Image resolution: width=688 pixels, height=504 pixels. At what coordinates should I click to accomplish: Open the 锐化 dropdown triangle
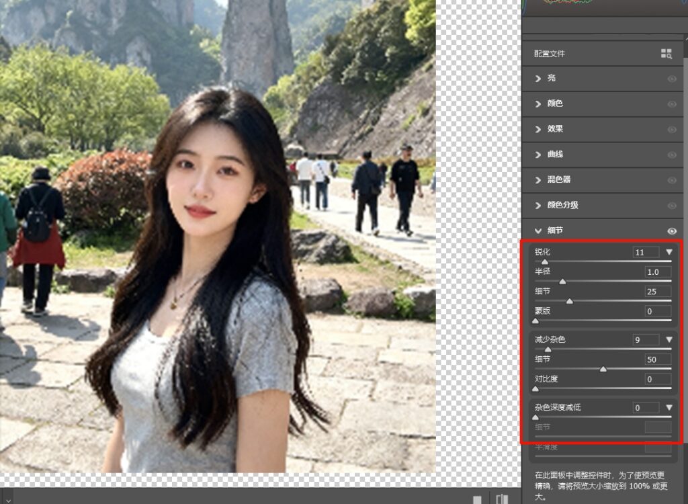(x=669, y=252)
